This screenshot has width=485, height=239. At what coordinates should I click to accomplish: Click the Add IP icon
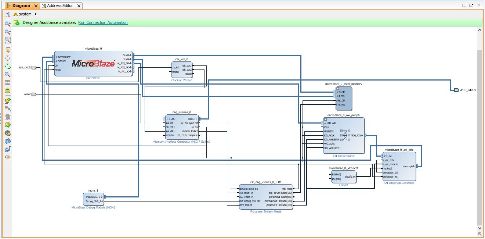tap(7, 100)
